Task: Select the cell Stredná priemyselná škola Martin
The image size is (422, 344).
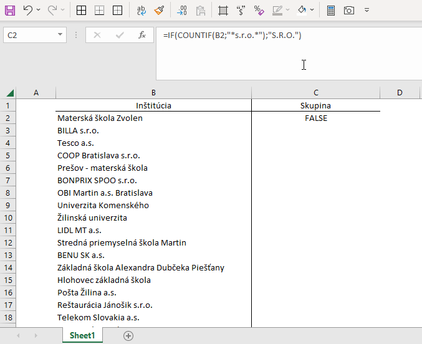Action: coord(153,243)
